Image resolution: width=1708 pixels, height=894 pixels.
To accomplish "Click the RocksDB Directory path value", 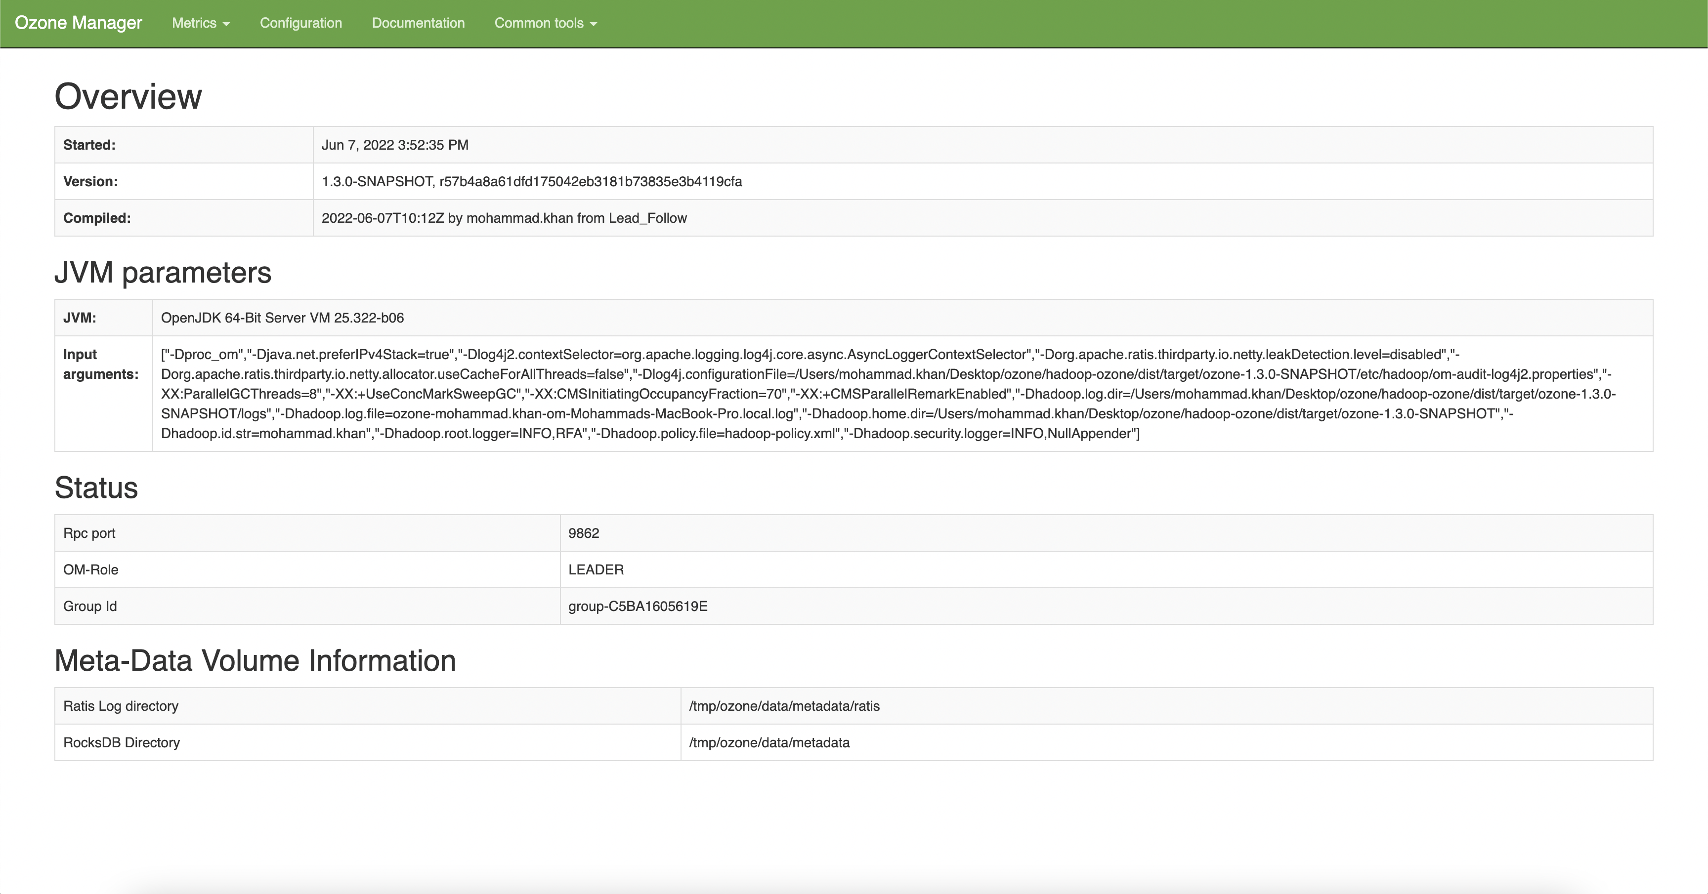I will 769,743.
